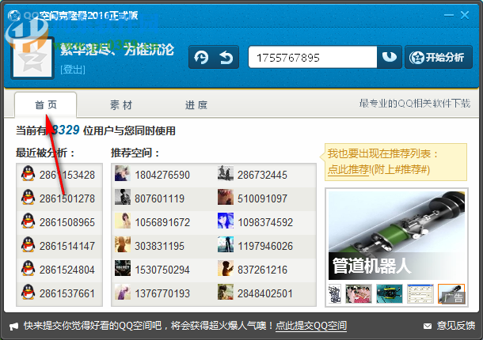
Task: Click the 点此推荐! link
Action: tap(349, 169)
